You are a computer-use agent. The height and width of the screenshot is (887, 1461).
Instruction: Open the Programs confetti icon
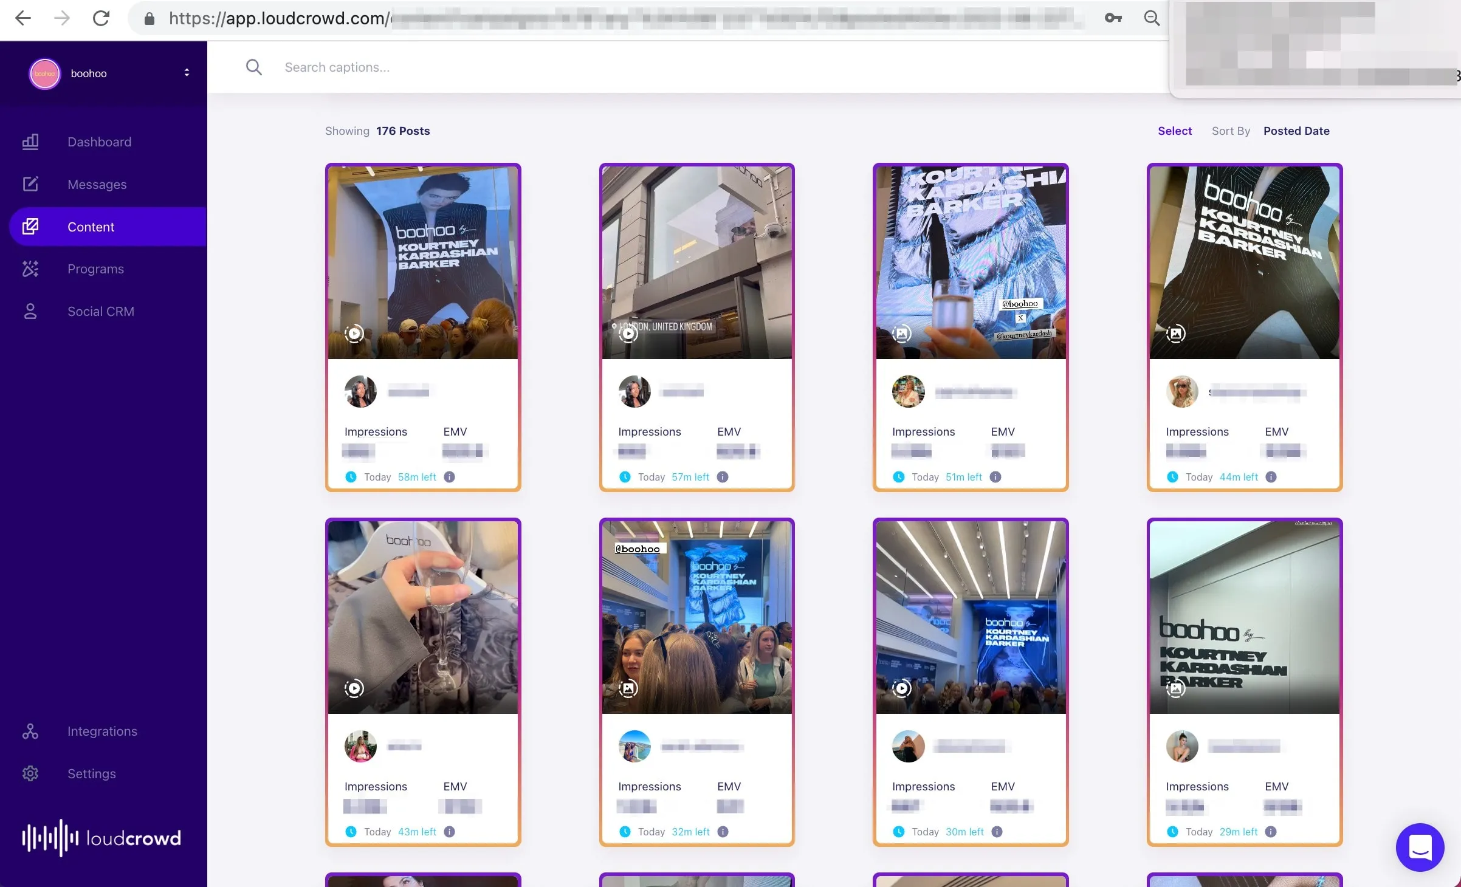coord(30,269)
